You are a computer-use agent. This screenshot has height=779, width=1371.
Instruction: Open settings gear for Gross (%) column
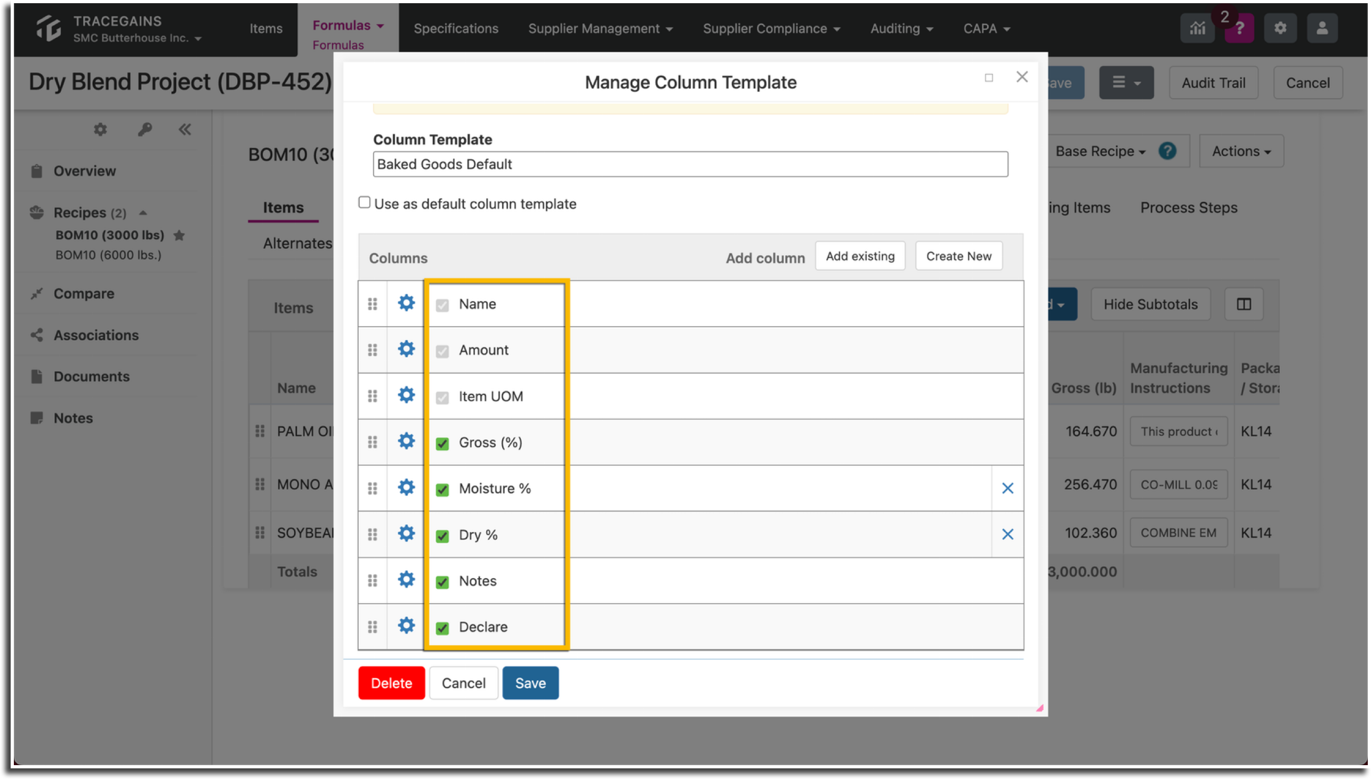click(406, 441)
